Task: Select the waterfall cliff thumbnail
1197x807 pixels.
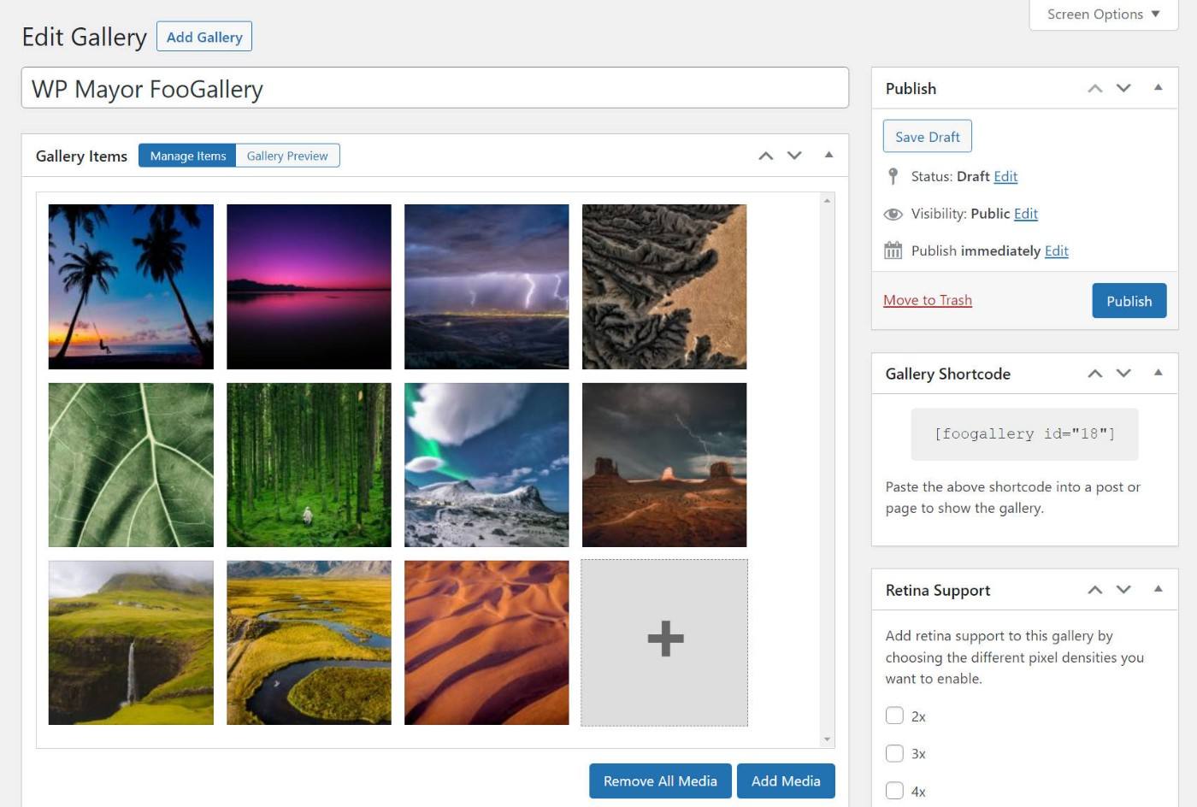Action: tap(131, 643)
